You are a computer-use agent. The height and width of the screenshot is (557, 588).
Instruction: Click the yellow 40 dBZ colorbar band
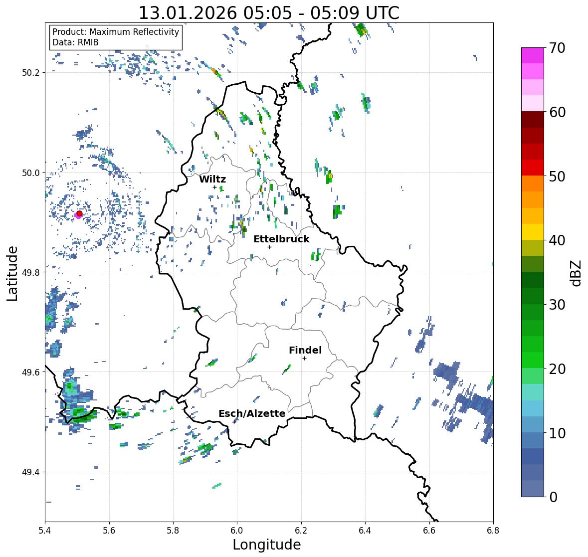(x=533, y=232)
